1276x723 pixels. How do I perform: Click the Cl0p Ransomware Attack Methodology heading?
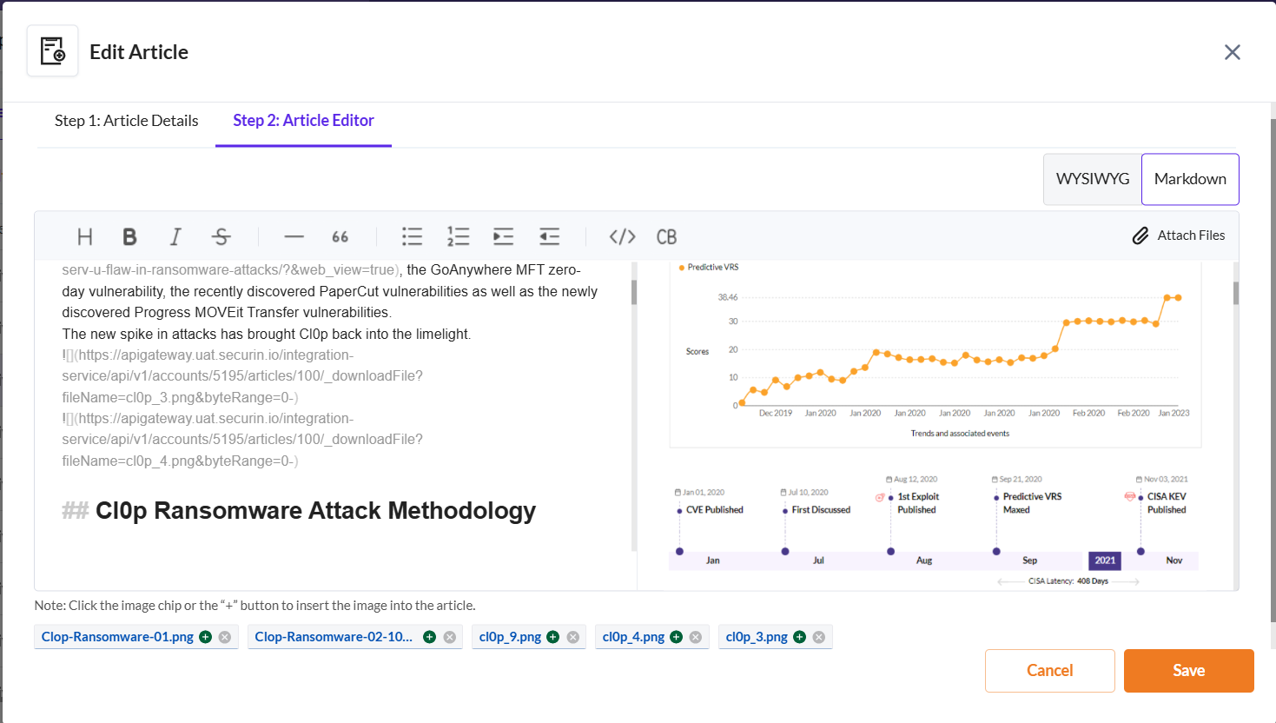click(315, 511)
